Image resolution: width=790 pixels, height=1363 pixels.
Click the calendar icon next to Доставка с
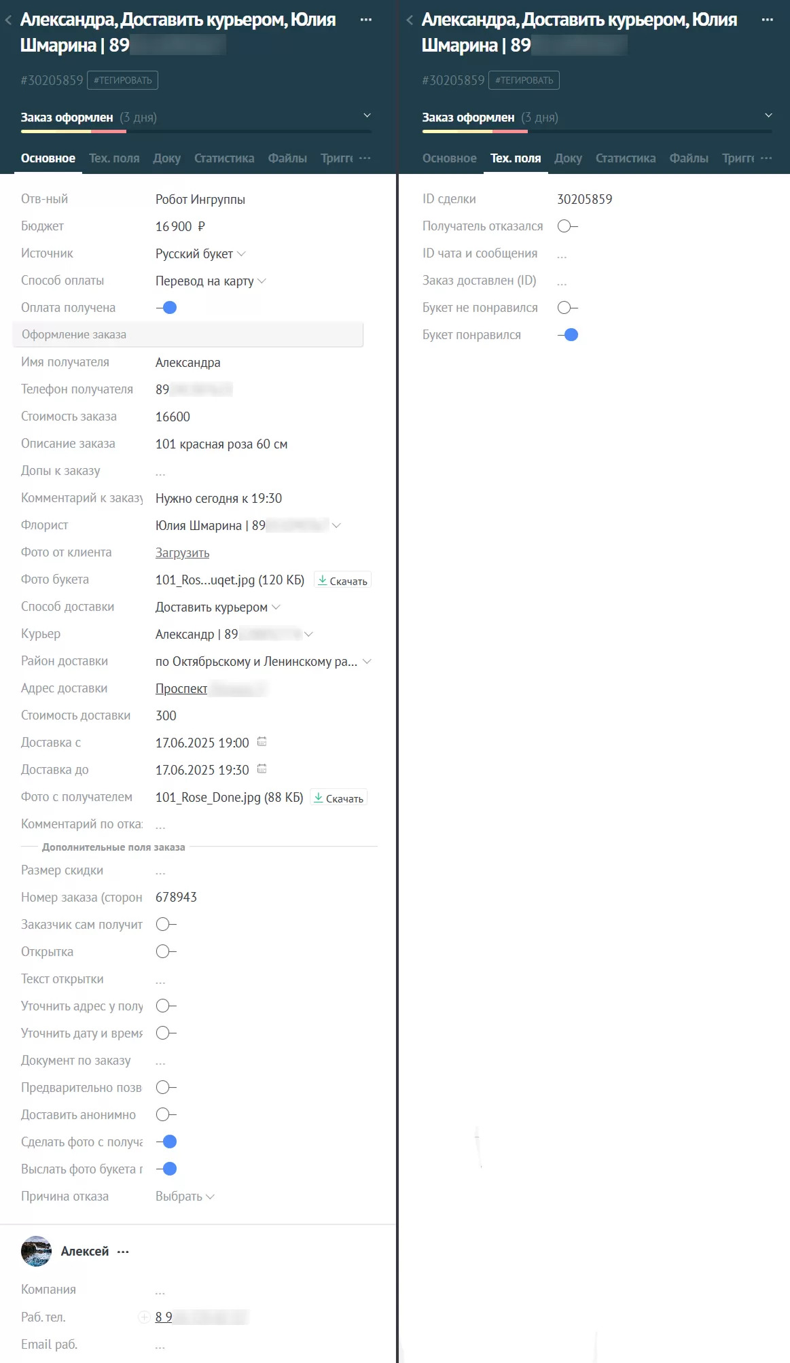tap(262, 742)
